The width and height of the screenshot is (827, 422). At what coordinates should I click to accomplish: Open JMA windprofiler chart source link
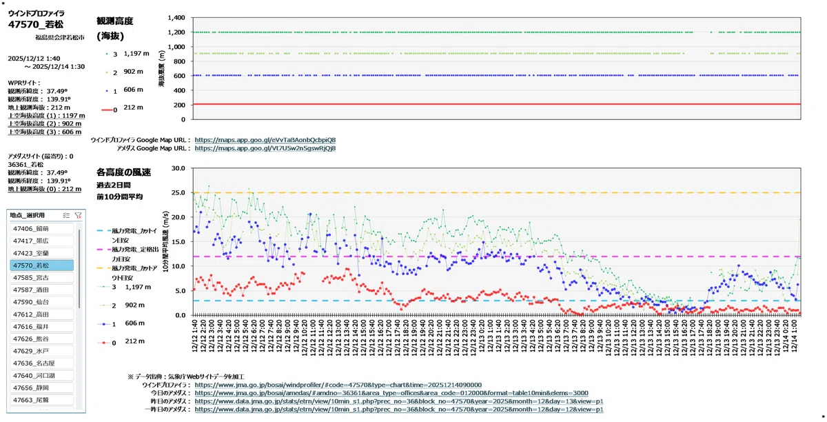338,385
